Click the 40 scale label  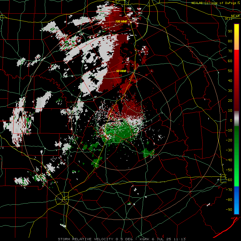coord(230,81)
